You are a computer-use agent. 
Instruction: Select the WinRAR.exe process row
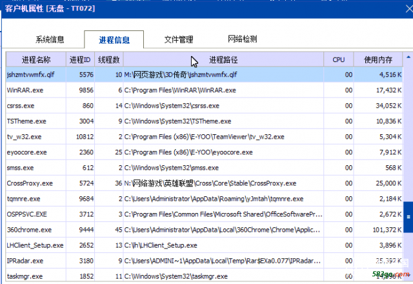click(25, 90)
